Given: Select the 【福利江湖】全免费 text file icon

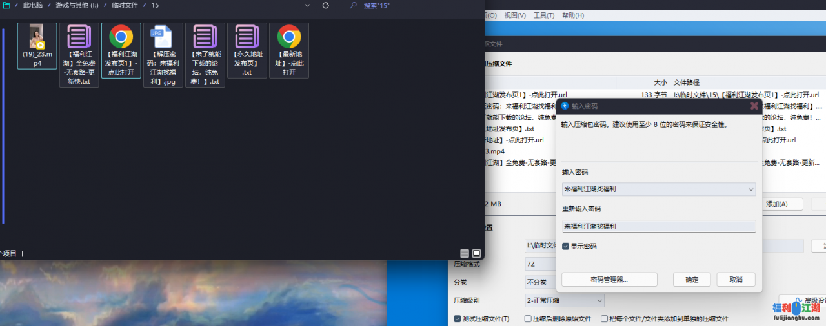Looking at the screenshot, I should pos(79,37).
